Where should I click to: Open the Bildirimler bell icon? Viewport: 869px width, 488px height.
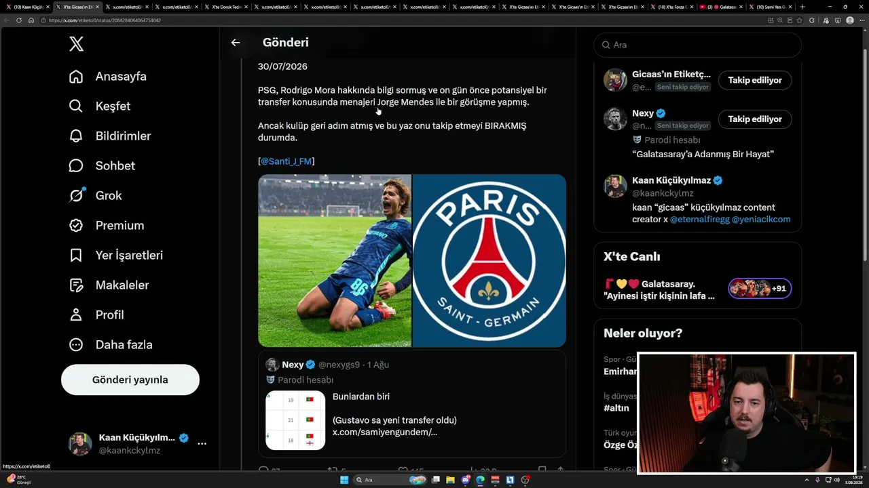point(76,136)
